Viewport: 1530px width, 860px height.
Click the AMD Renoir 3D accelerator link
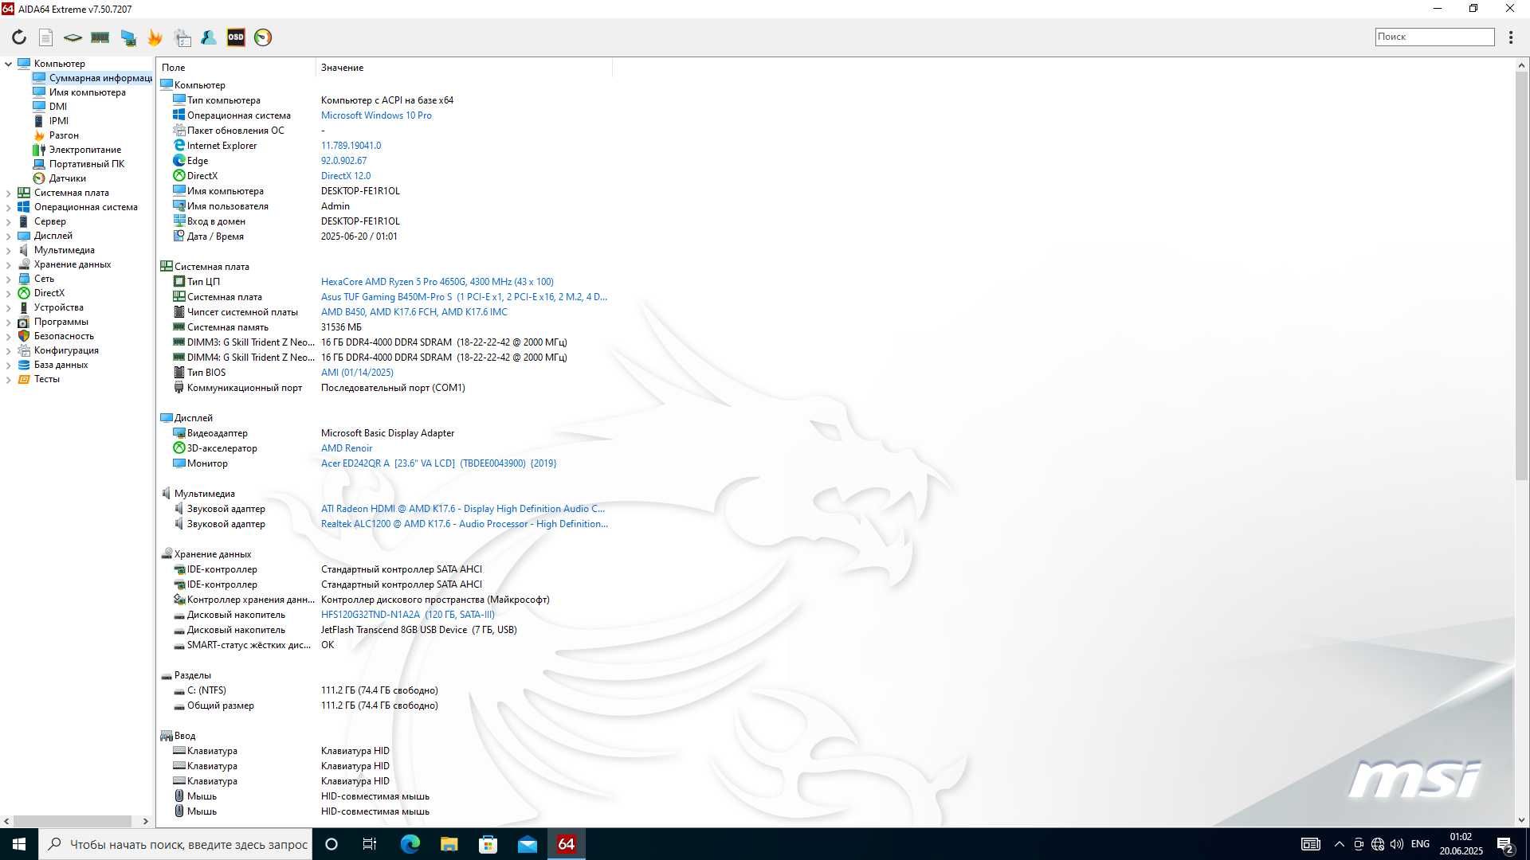click(347, 448)
